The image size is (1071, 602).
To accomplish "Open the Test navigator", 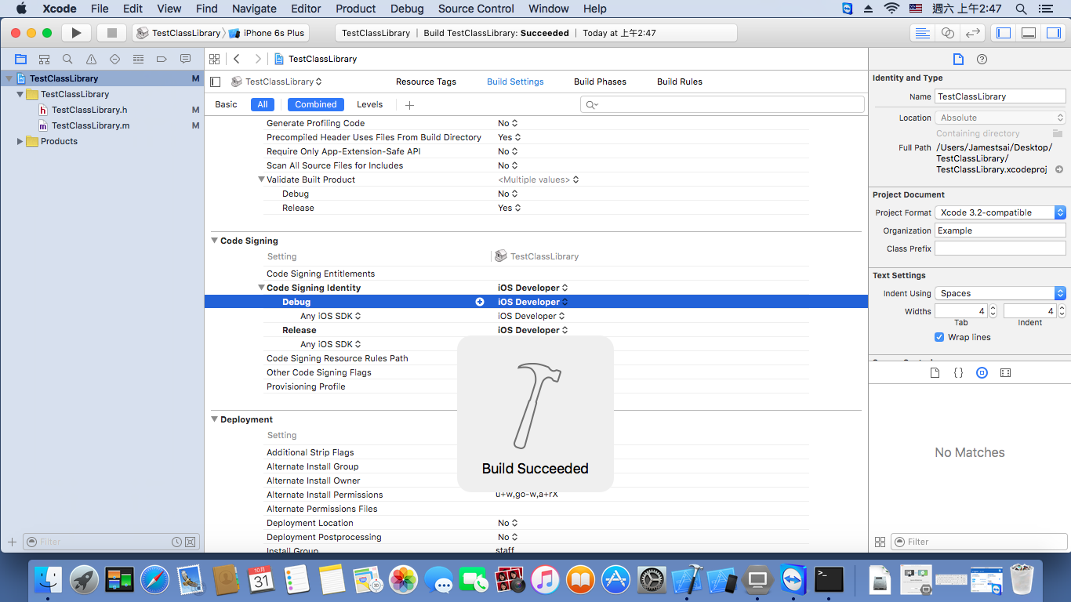I will pyautogui.click(x=114, y=59).
